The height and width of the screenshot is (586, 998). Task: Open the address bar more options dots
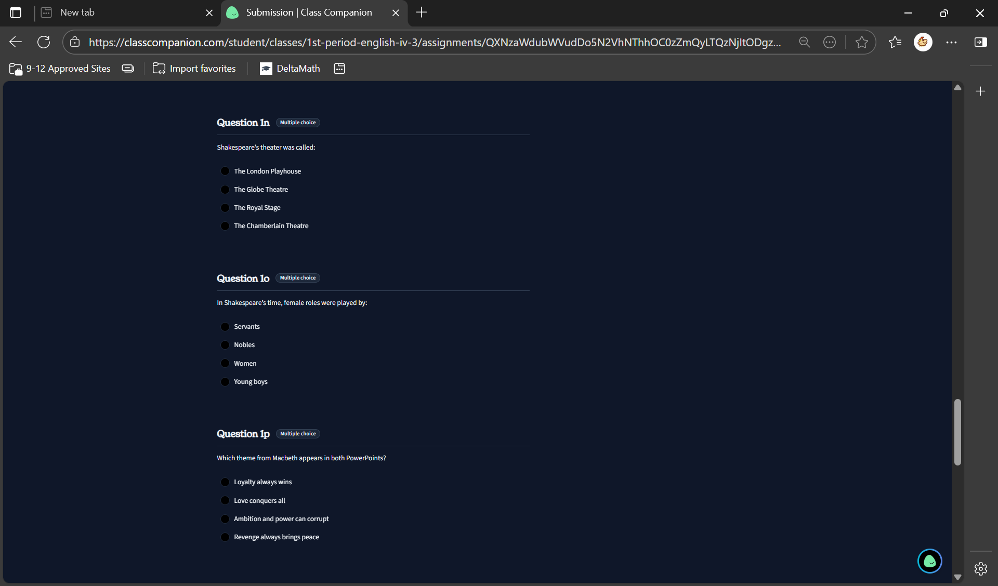(830, 42)
